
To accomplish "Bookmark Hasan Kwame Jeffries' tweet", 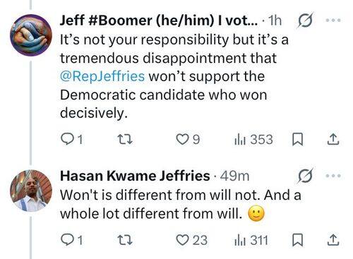I will coord(297,240).
